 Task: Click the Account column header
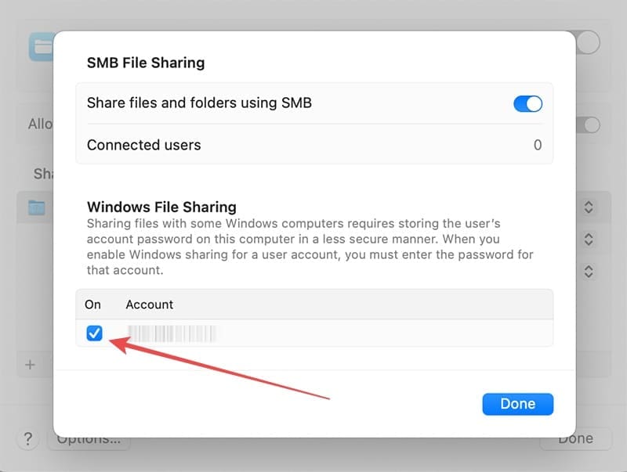click(149, 304)
